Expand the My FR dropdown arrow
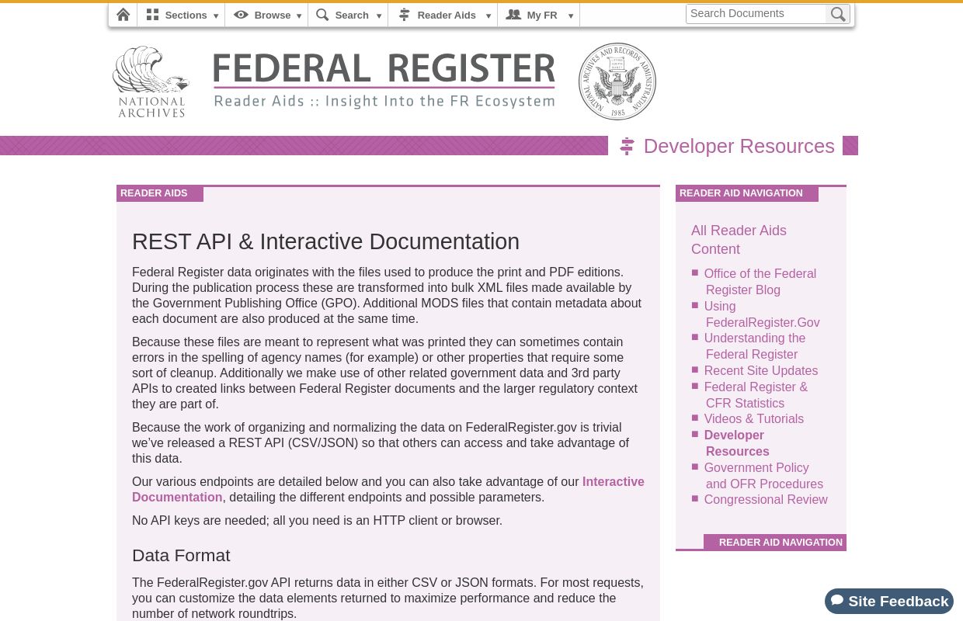Viewport: 963px width, 621px height. [571, 16]
